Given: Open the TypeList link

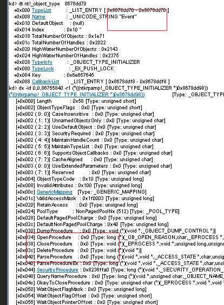Looking at the screenshot, I should (42, 10).
